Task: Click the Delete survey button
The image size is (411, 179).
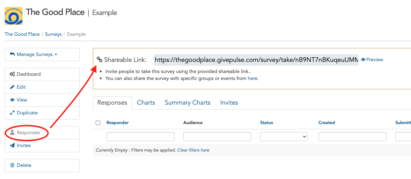Action: tap(42, 165)
